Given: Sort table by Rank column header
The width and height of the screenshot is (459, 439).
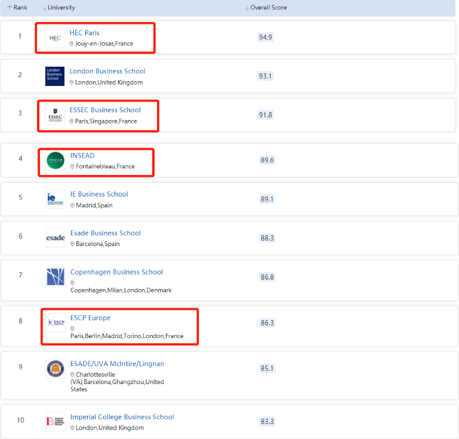Looking at the screenshot, I should pyautogui.click(x=17, y=8).
